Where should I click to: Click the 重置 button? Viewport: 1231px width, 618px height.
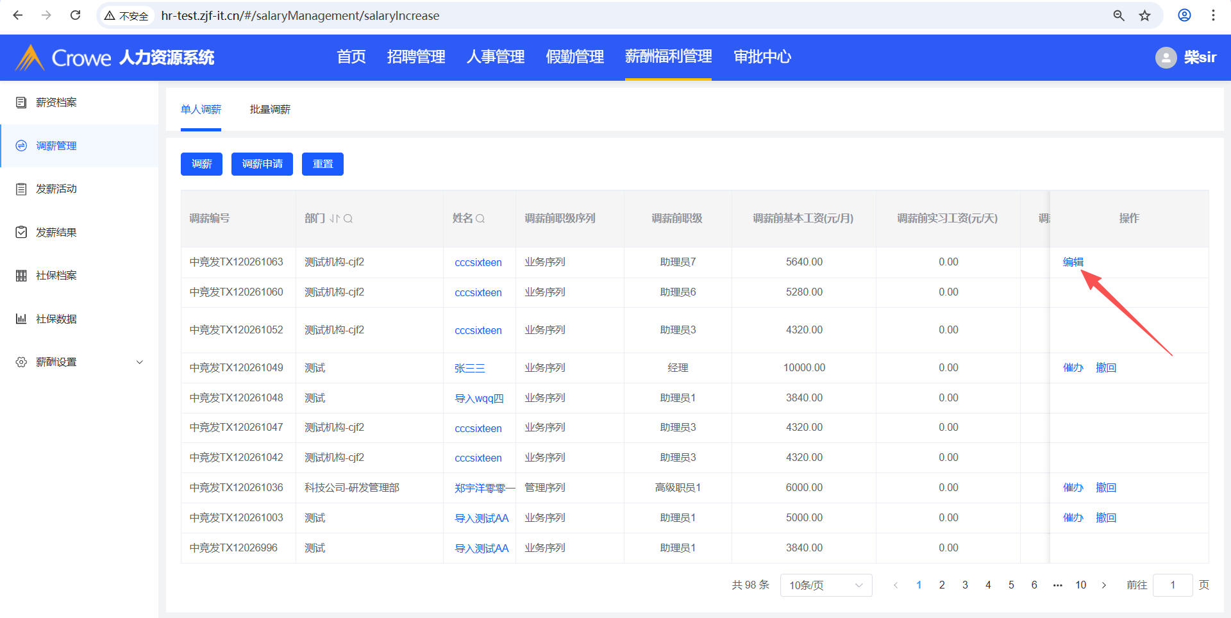pos(322,164)
